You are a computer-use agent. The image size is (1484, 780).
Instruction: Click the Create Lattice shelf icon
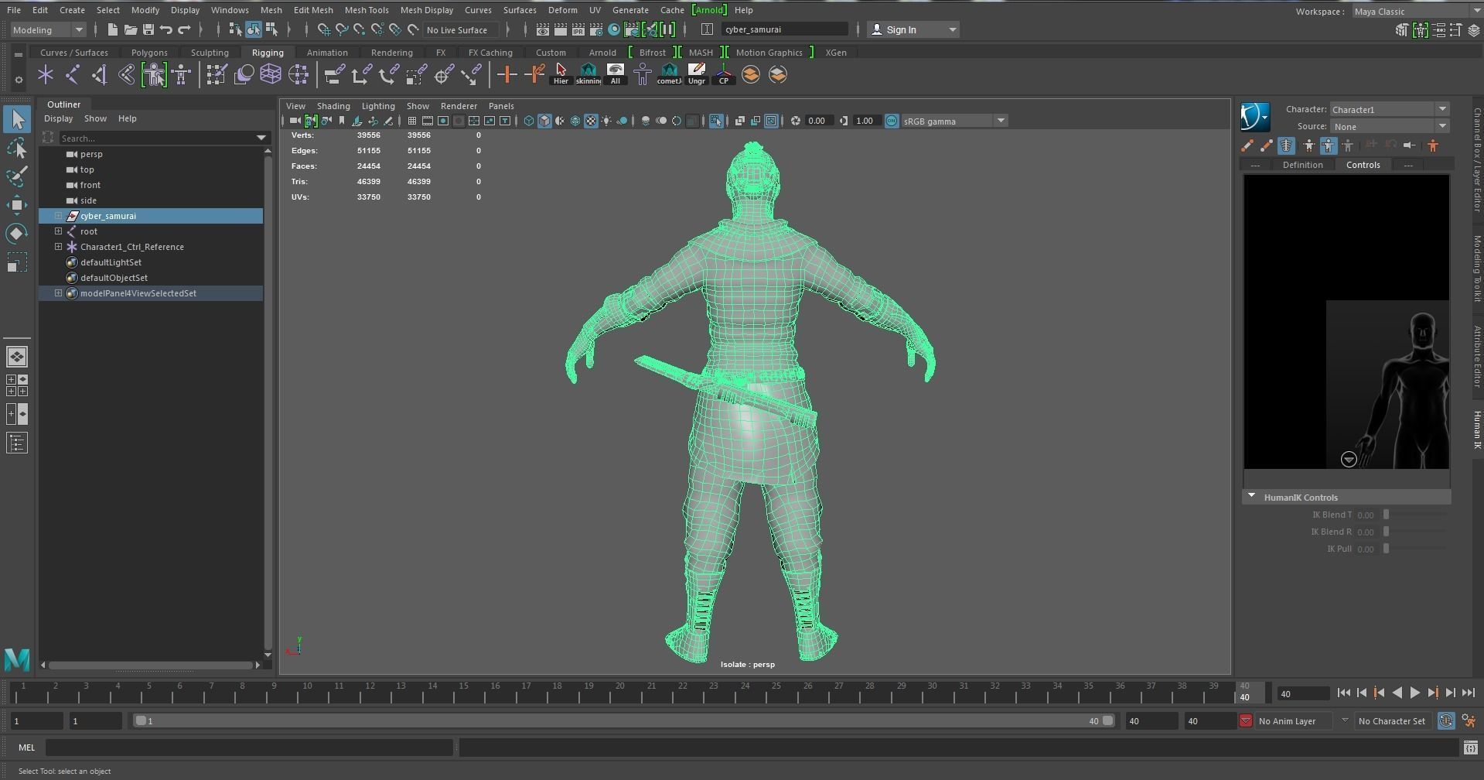pyautogui.click(x=271, y=75)
